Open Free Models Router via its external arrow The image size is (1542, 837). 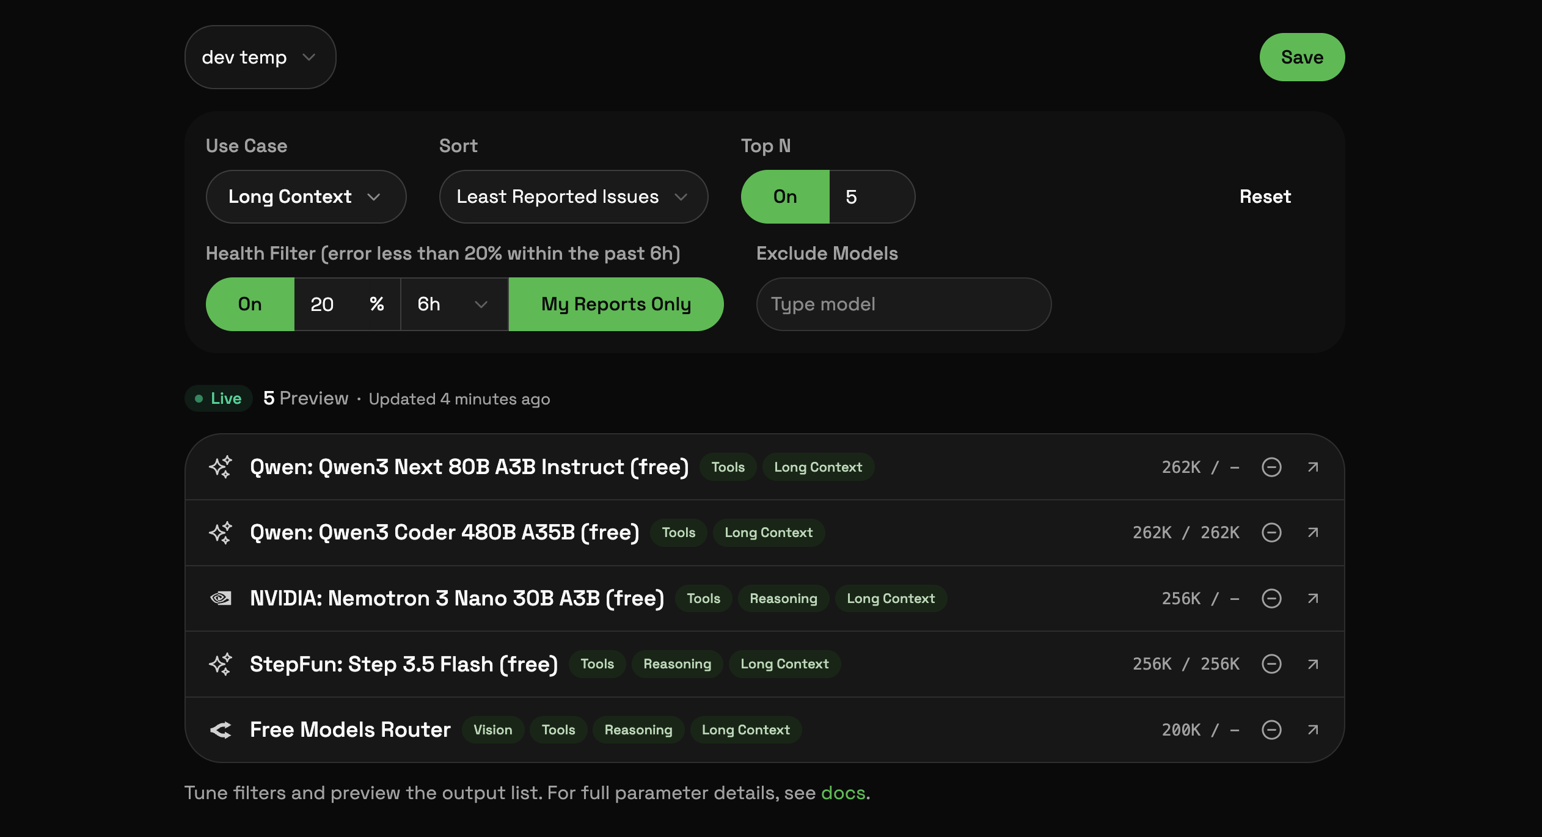(x=1312, y=729)
